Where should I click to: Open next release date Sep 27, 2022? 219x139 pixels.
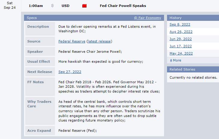pyautogui.click(x=70, y=72)
